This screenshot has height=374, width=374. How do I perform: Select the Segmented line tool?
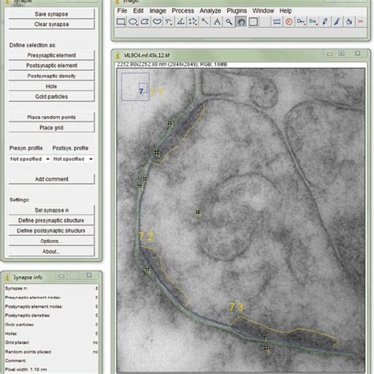pos(169,22)
